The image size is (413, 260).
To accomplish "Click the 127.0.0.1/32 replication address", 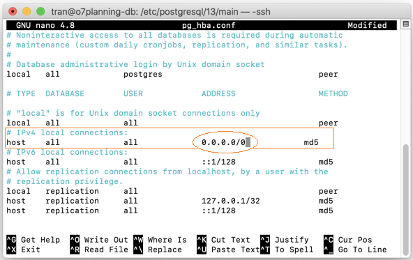I will coord(231,201).
